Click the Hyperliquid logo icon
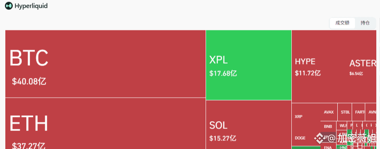 coord(9,6)
